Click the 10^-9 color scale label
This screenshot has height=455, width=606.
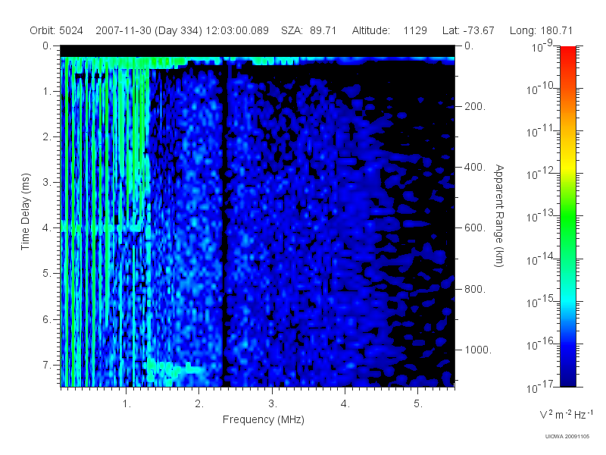pyautogui.click(x=542, y=46)
